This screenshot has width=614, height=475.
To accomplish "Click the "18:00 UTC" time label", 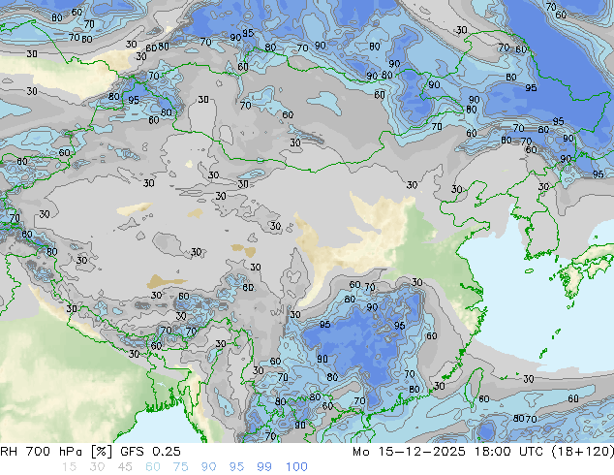I will [509, 452].
